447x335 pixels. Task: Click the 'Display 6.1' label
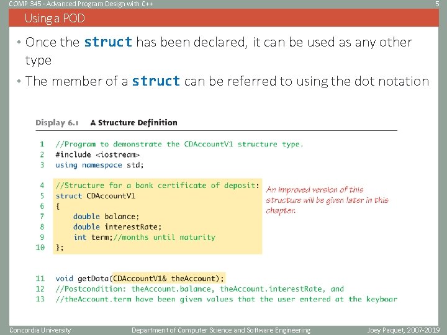(x=57, y=123)
